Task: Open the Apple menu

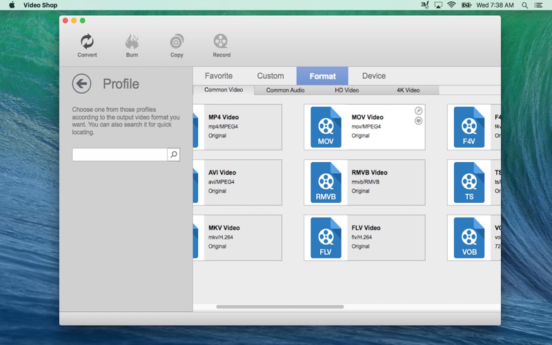Action: pyautogui.click(x=12, y=5)
